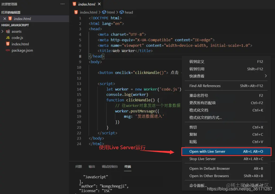Click line number 8 in gutter
This screenshot has height=194, width=275.
80,56
